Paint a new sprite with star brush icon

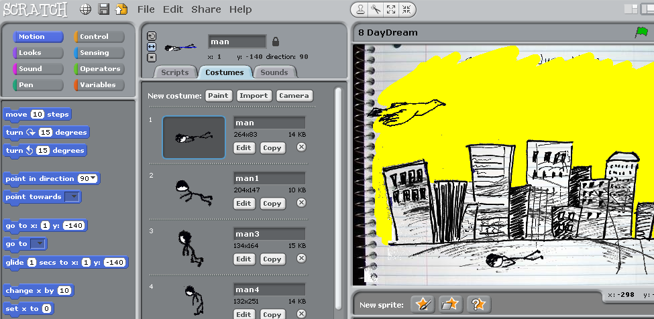pyautogui.click(x=423, y=304)
